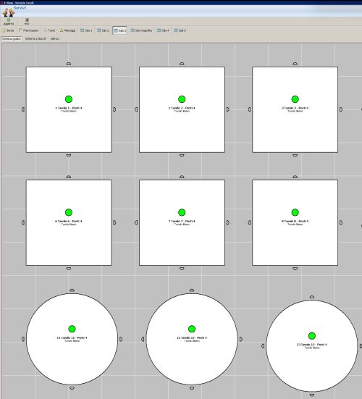This screenshot has height=399, width=362.
Task: Click the green status dot on Tavolo 8
Action: click(x=295, y=212)
